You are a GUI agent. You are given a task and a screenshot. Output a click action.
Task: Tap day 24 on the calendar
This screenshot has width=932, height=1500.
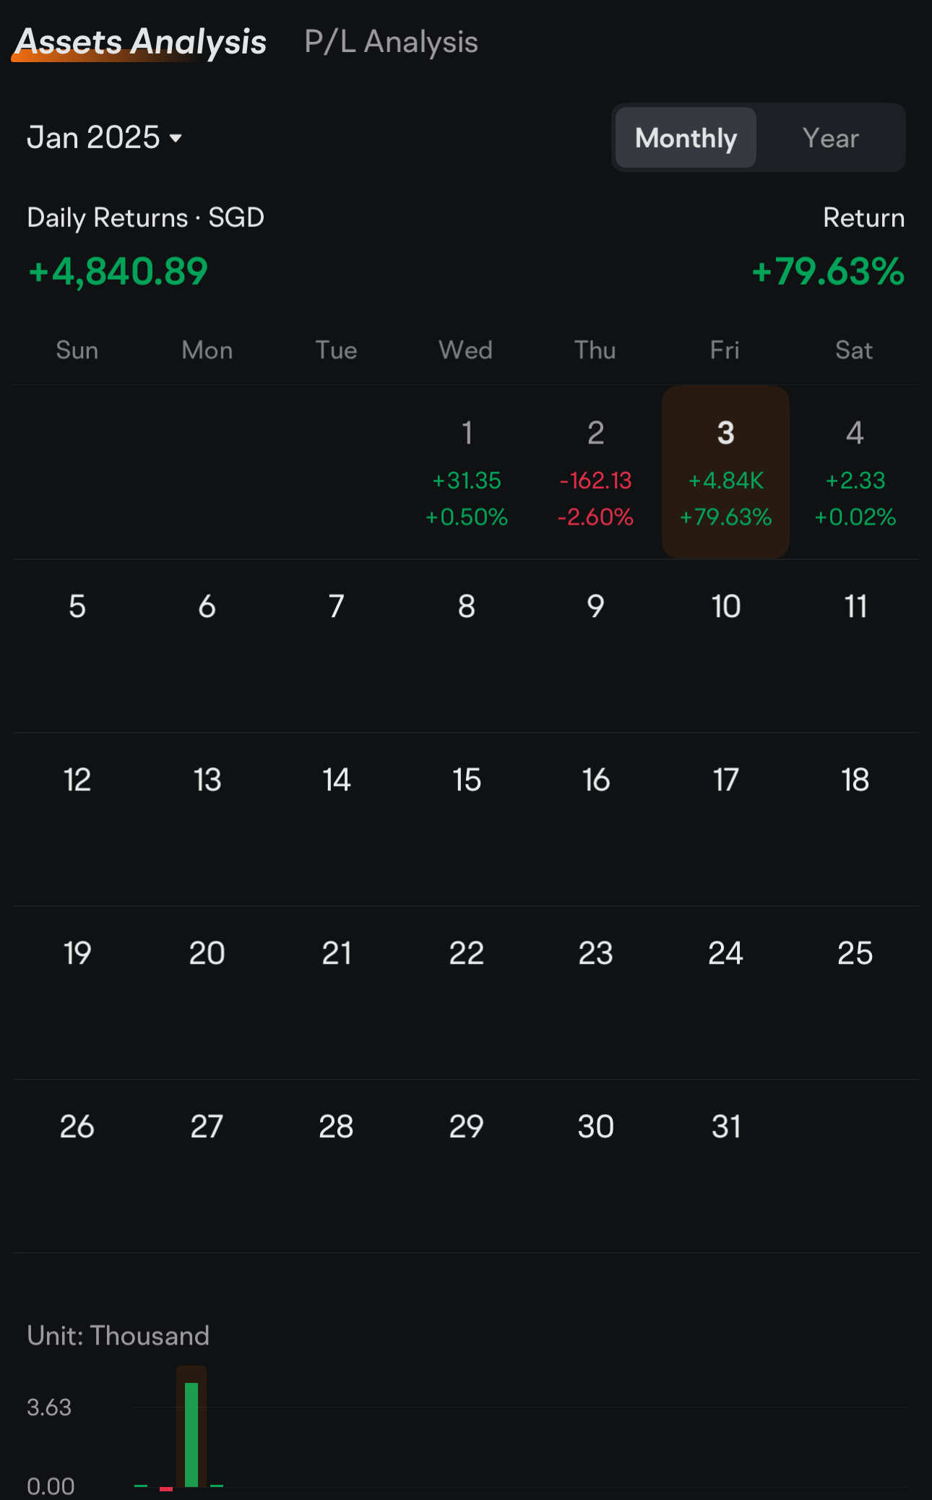[725, 954]
